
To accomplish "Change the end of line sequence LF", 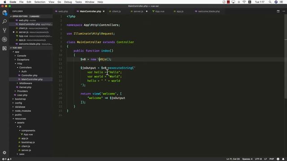I will point(265,159).
